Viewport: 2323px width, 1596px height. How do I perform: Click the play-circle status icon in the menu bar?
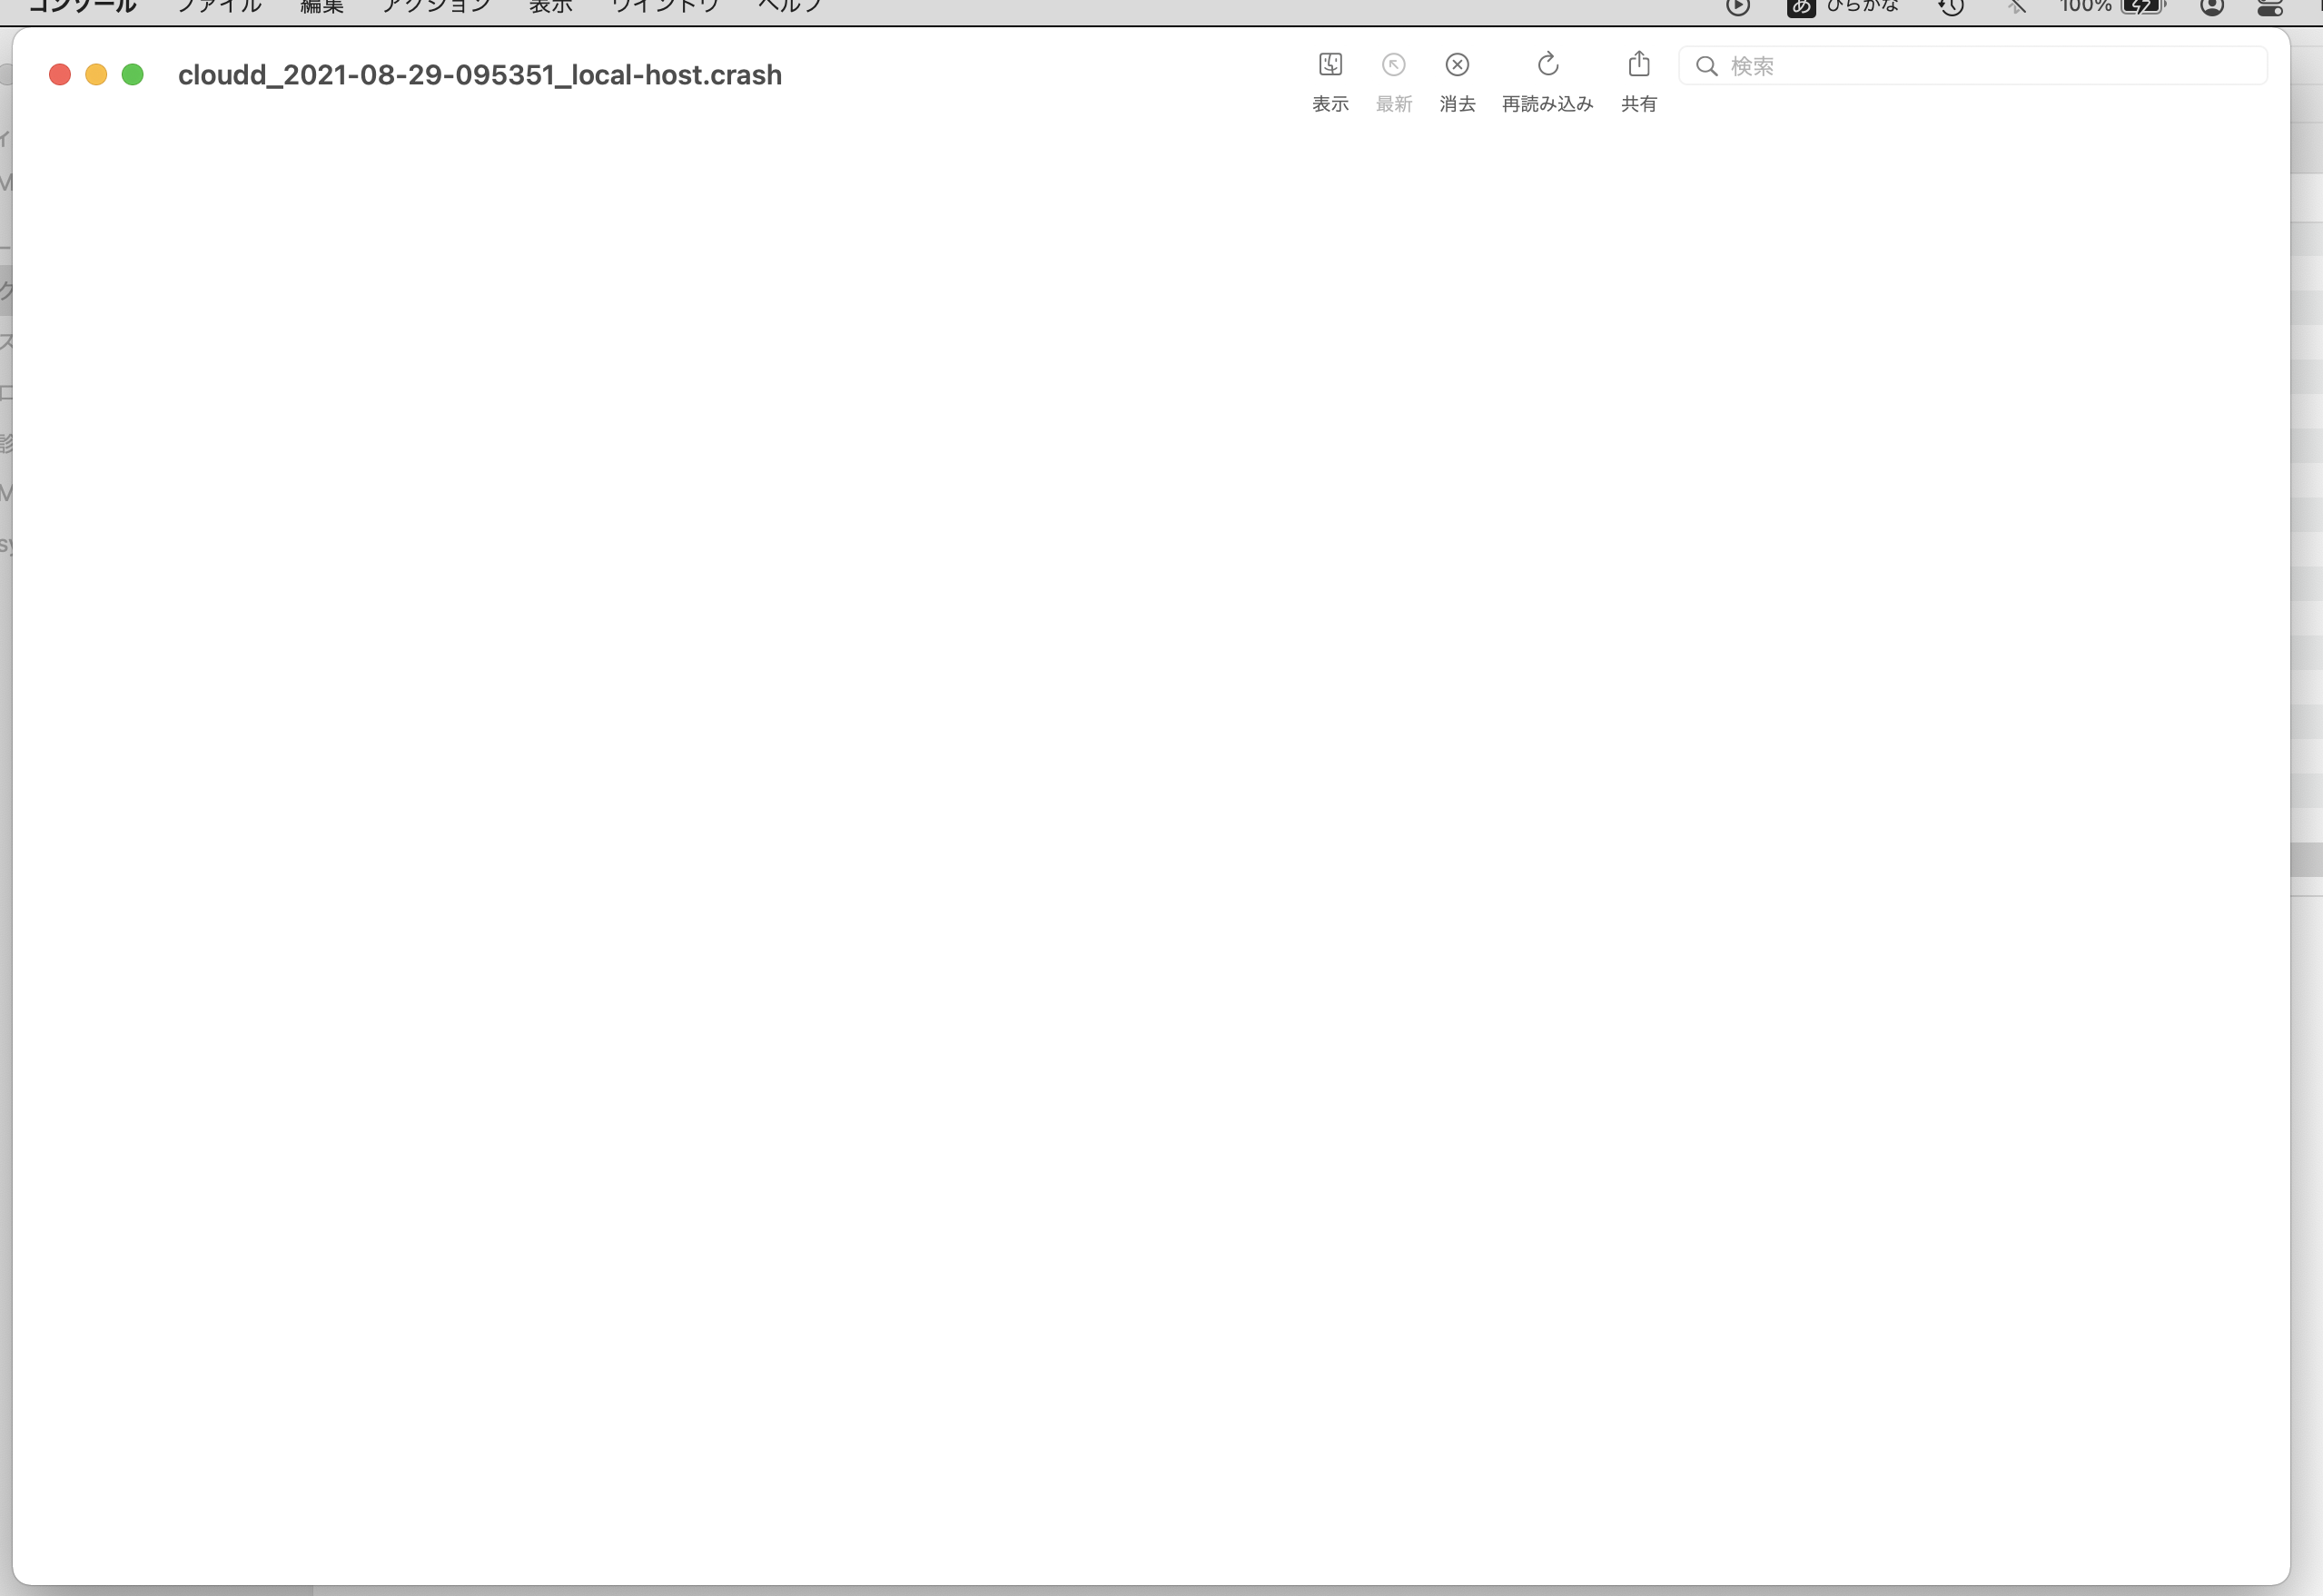click(x=1738, y=7)
